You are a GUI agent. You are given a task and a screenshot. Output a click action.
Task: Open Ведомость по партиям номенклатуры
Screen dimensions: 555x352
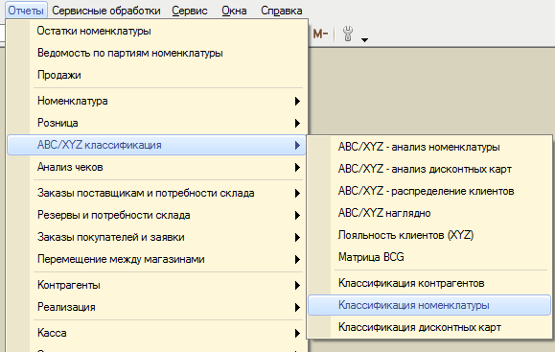[x=156, y=53]
